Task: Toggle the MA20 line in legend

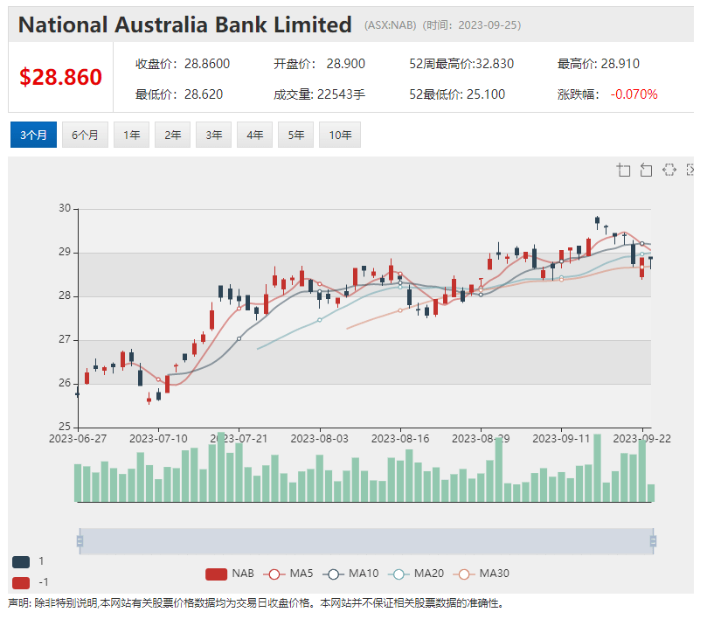Action: [x=416, y=574]
